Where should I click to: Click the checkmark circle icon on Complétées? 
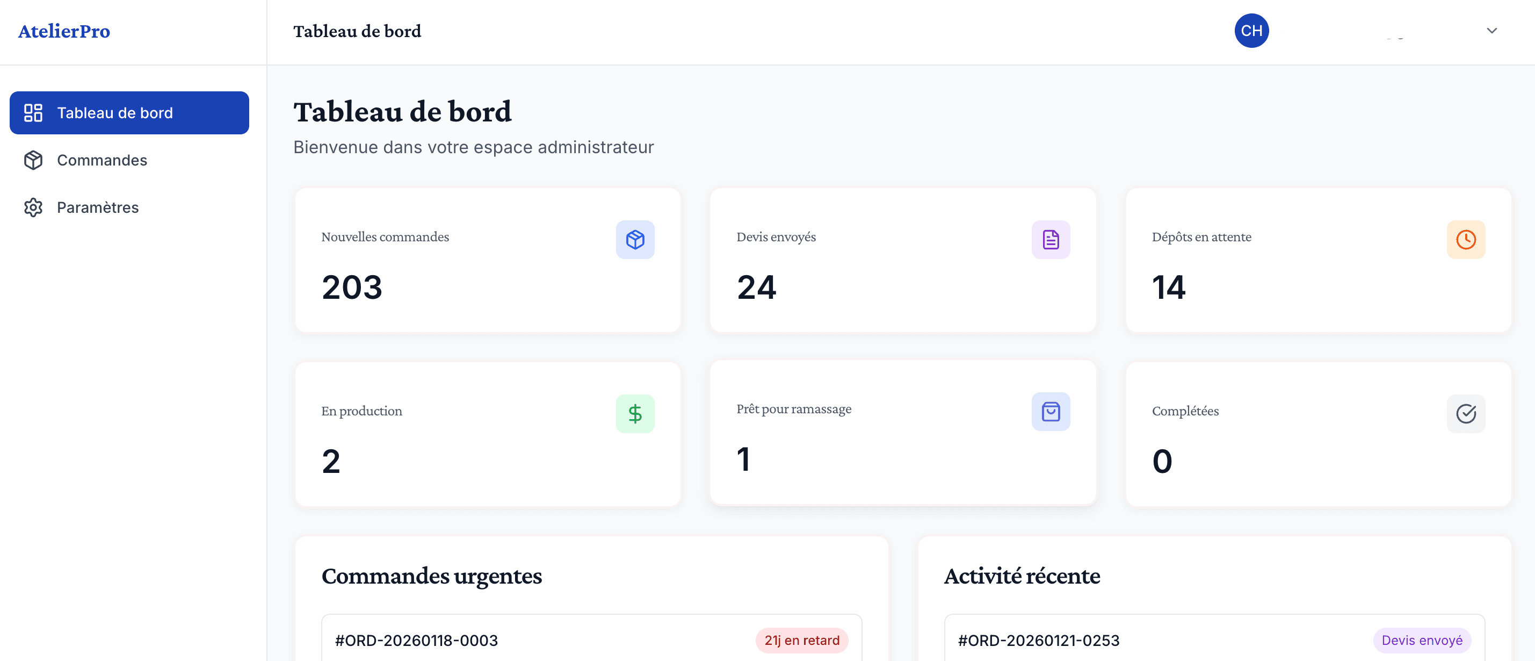(1465, 414)
